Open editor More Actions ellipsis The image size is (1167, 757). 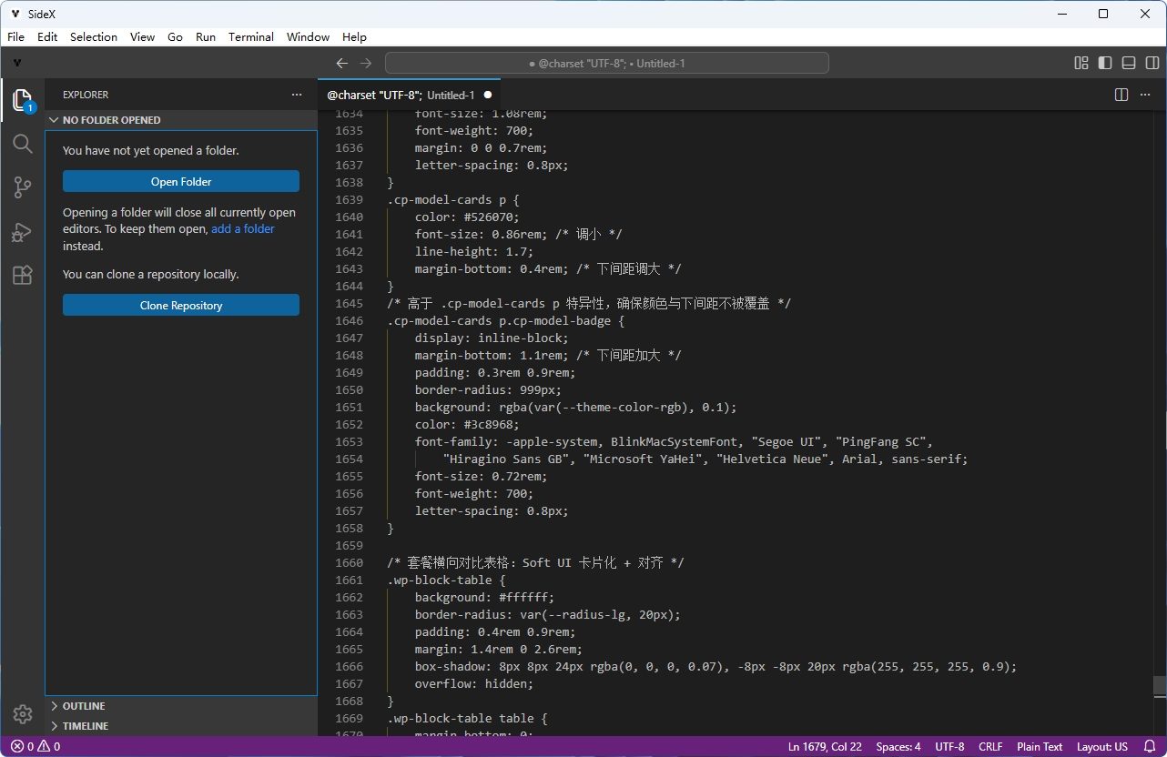[x=1145, y=95]
